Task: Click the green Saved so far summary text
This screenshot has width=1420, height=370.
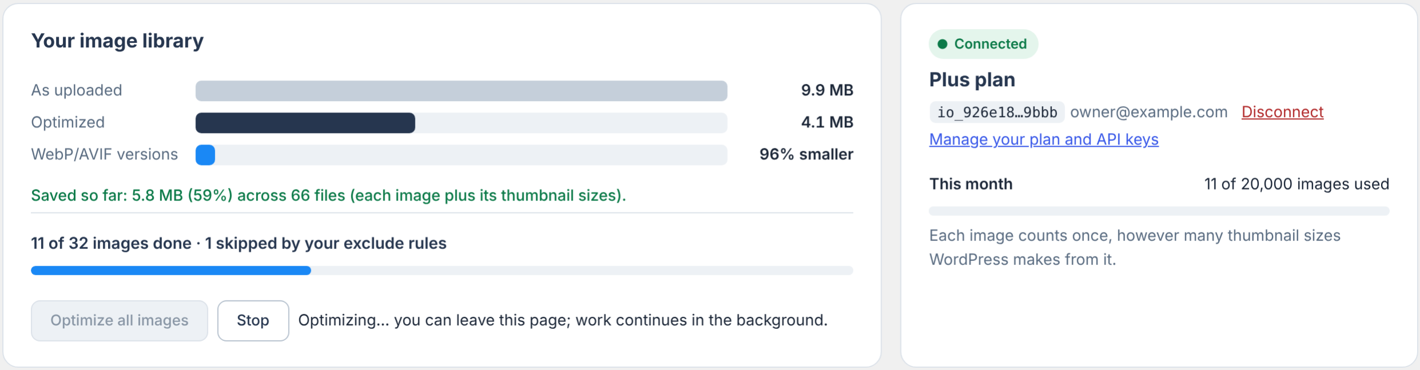Action: 329,195
